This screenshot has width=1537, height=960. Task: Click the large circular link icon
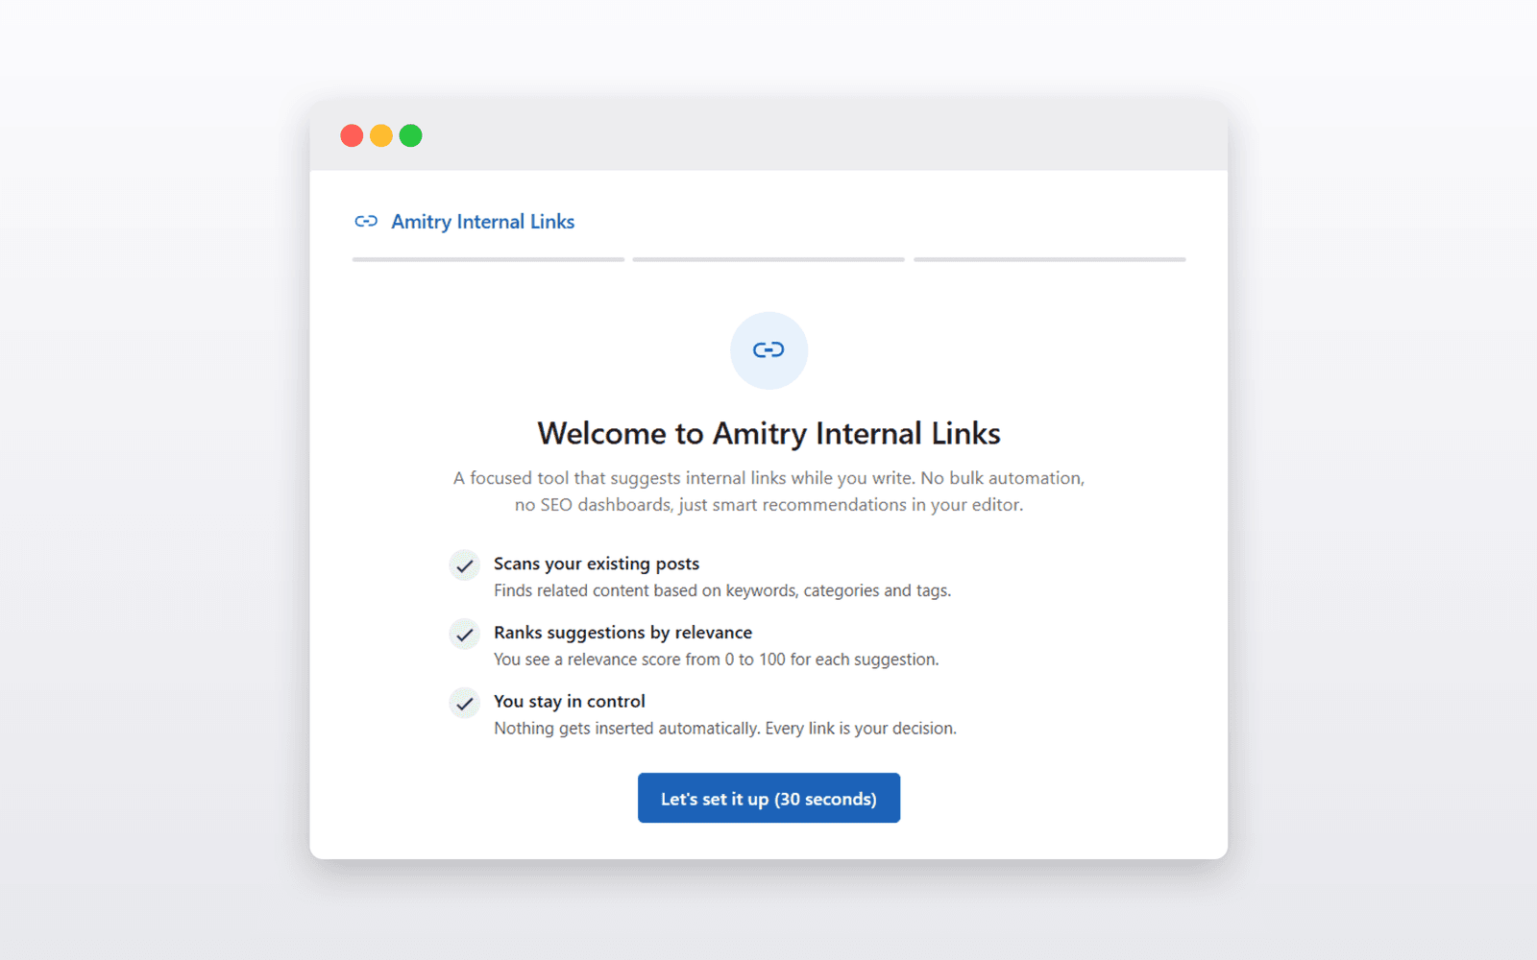[768, 350]
